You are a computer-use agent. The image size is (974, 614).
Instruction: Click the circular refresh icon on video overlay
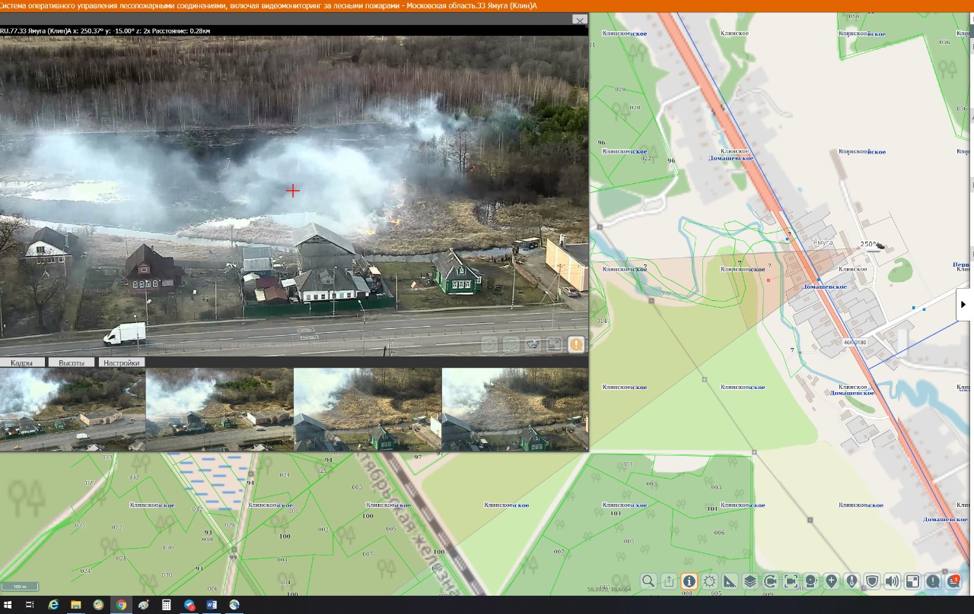coord(490,344)
